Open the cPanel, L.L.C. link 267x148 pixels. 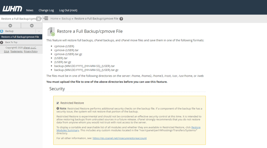[x=30, y=48]
